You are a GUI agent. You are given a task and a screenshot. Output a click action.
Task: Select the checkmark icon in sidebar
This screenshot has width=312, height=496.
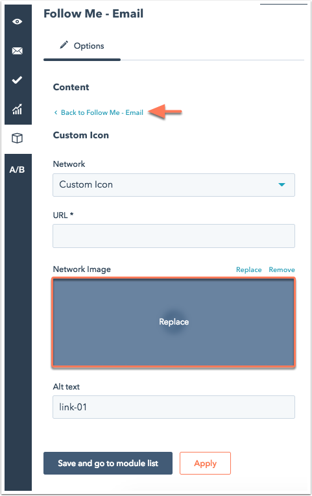(17, 80)
